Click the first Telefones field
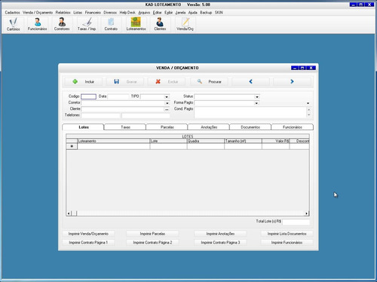The height and width of the screenshot is (282, 377). point(100,116)
